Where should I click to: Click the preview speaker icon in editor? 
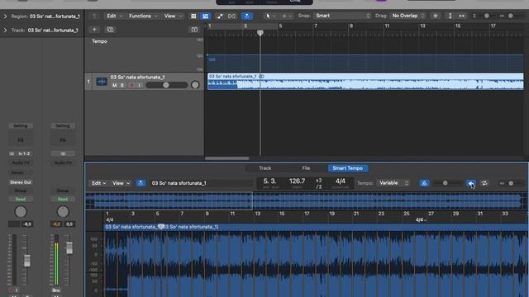click(470, 183)
